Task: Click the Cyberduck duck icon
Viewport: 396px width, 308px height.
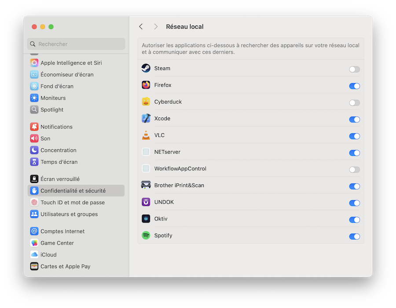Action: (146, 102)
